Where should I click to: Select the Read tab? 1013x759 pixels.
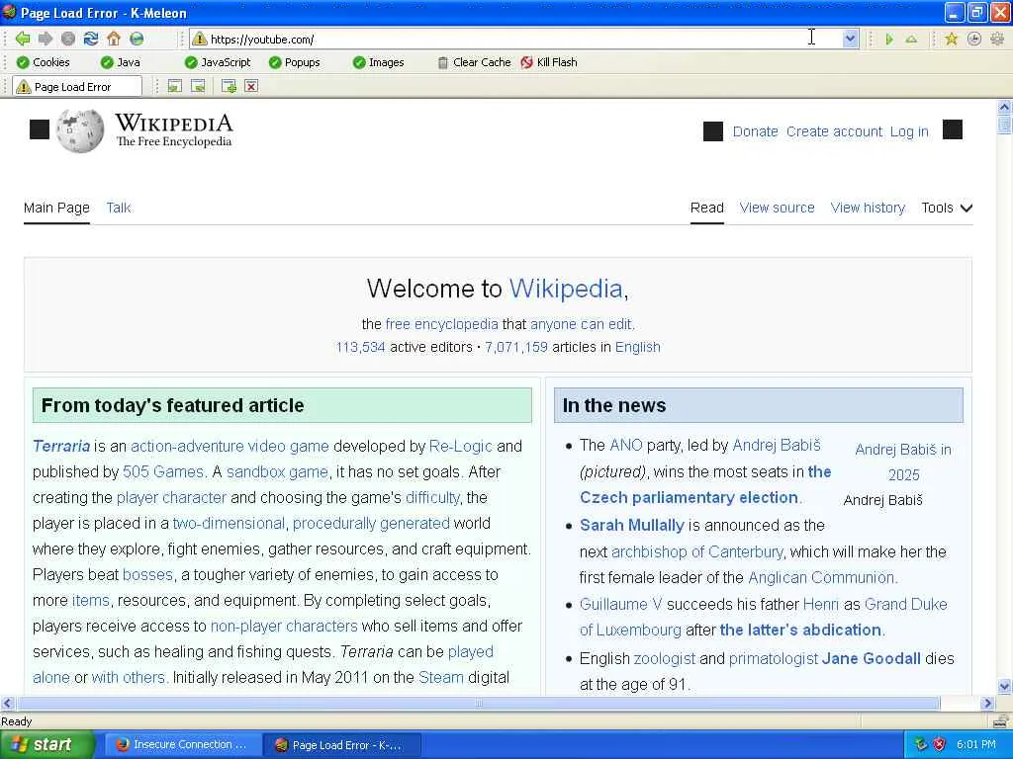click(706, 208)
